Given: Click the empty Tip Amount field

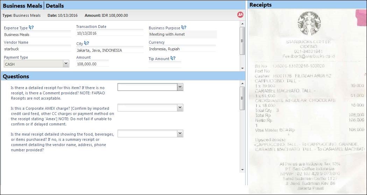Looking at the screenshot, I should pos(165,65).
